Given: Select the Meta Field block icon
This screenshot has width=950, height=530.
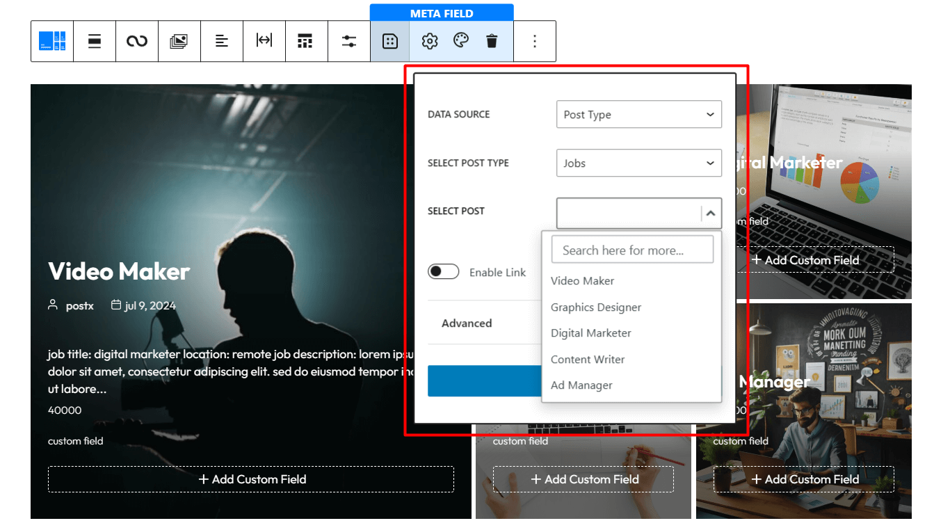Looking at the screenshot, I should 389,40.
